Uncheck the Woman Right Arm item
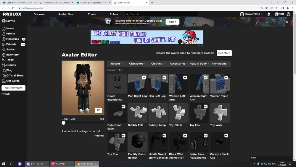 coord(206,77)
